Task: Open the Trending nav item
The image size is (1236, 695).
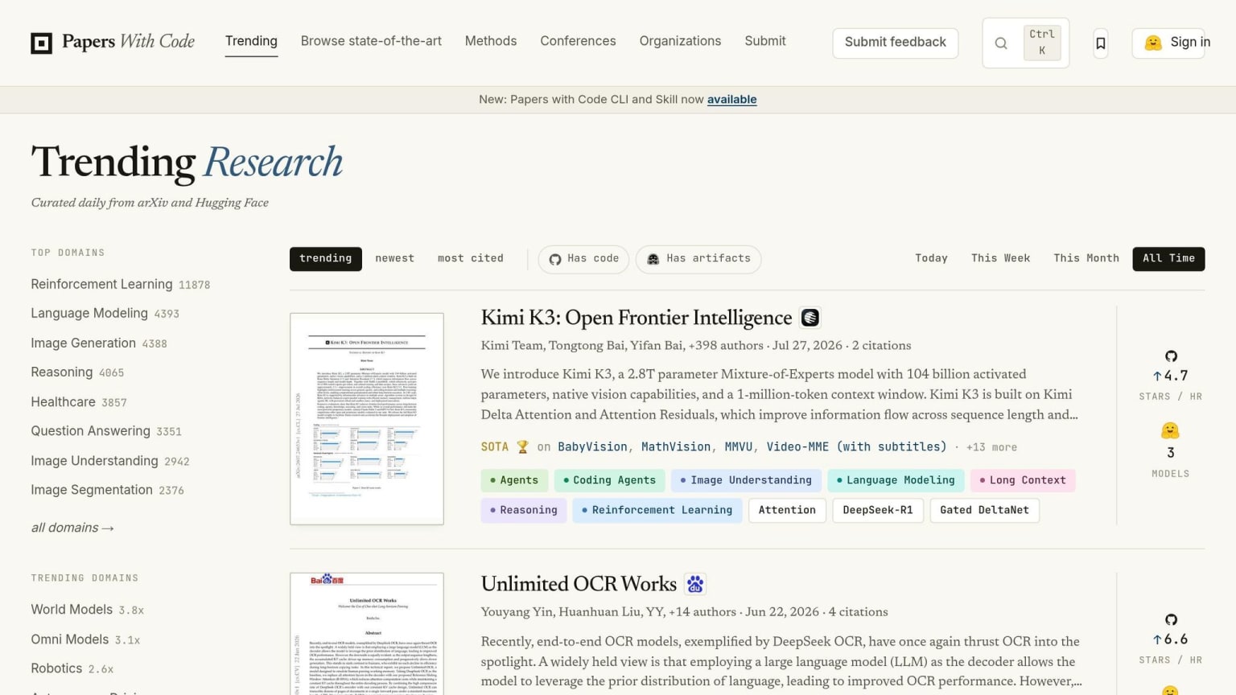Action: coord(251,41)
